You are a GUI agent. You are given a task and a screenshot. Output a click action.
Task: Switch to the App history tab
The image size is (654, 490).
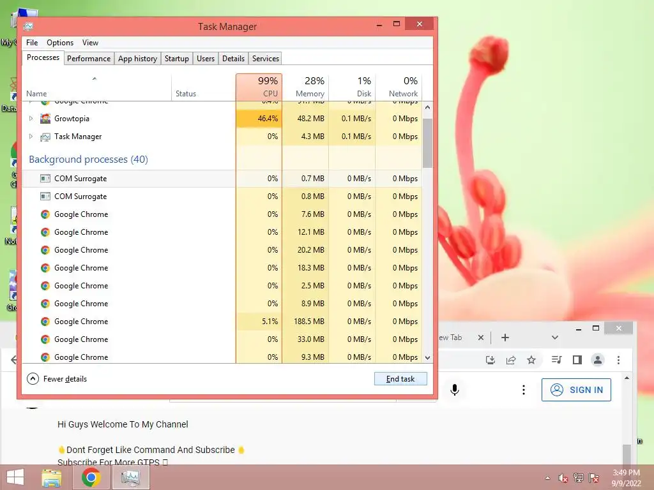pyautogui.click(x=138, y=58)
